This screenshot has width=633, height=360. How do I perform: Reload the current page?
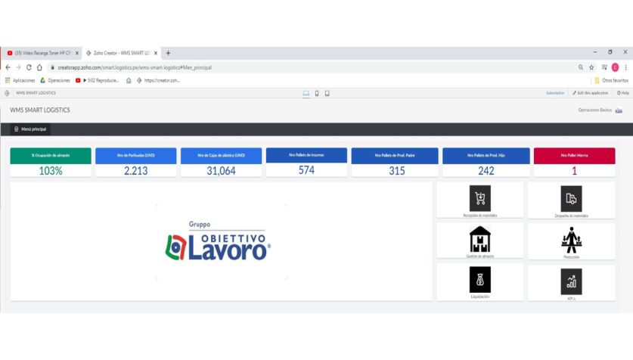tap(29, 67)
